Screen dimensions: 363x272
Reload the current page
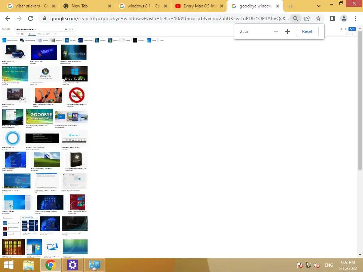(x=30, y=18)
